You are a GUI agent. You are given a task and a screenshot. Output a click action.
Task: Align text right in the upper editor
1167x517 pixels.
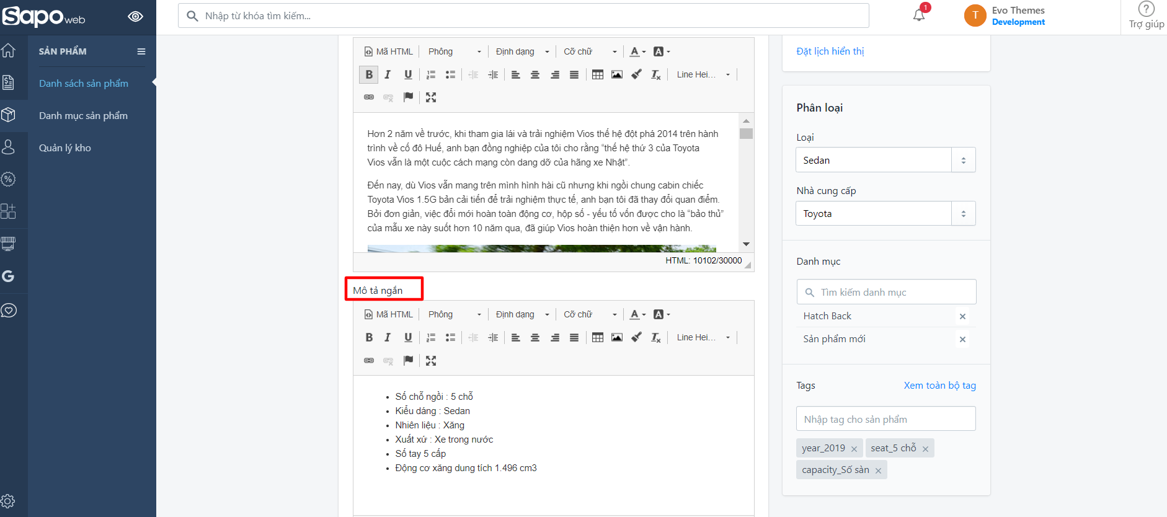pos(555,75)
